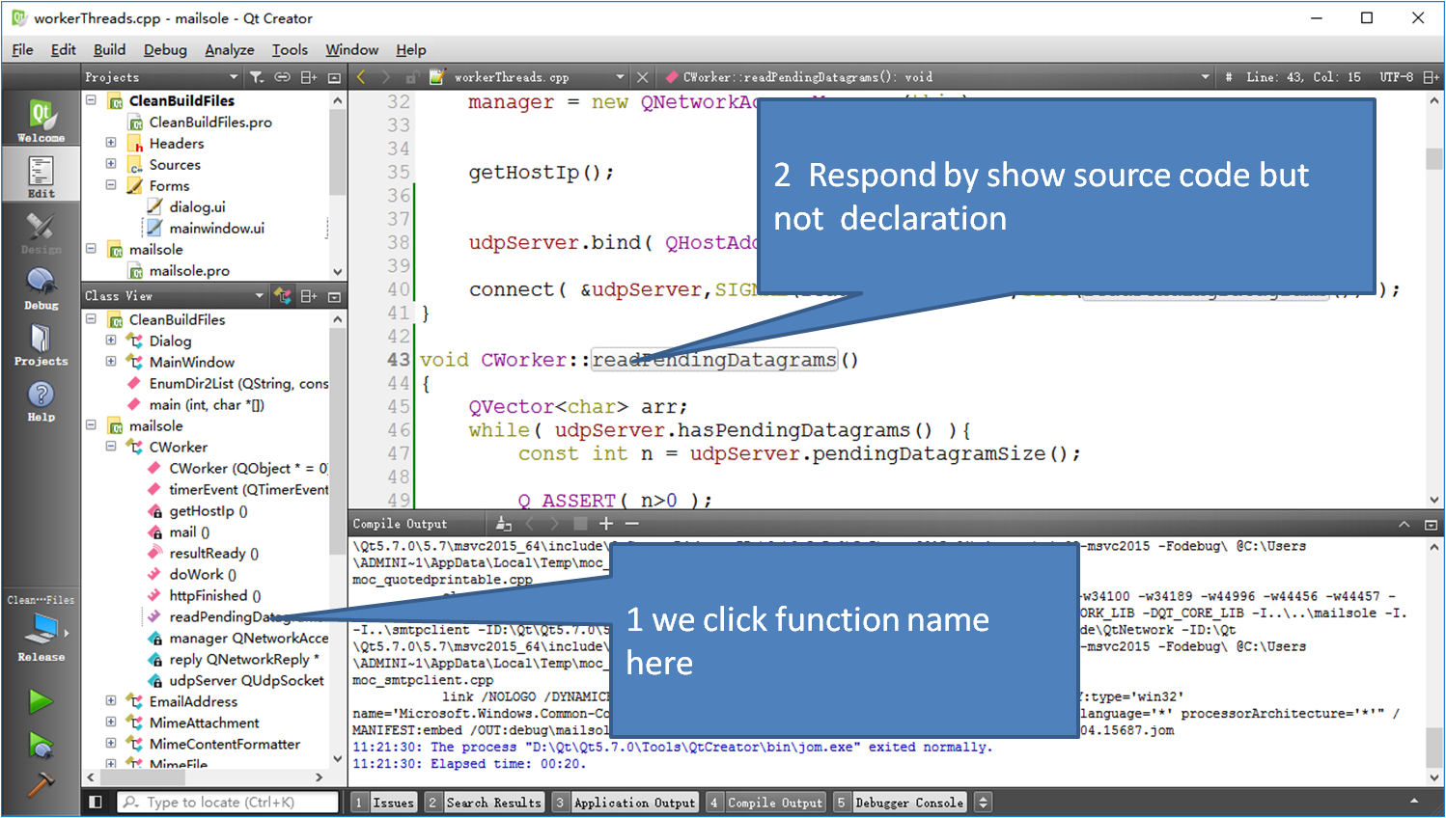Split the editor view

tap(1432, 77)
